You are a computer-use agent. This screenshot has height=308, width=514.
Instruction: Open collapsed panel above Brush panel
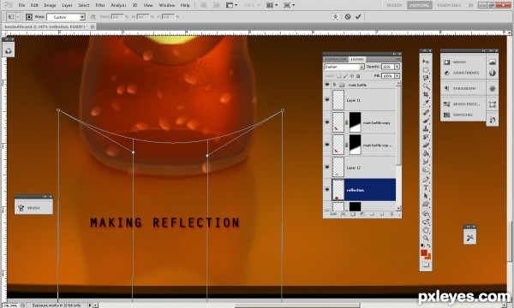tap(9, 50)
